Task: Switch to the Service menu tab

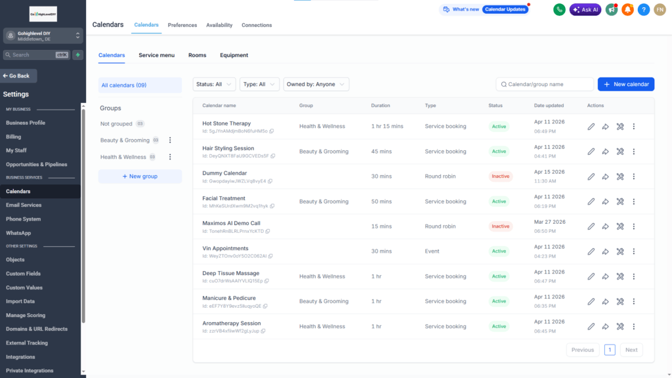Action: [156, 55]
